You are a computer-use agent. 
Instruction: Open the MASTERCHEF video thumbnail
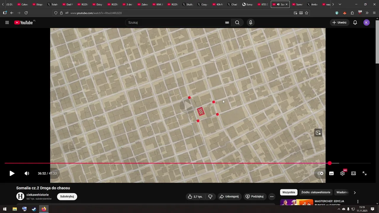(296, 202)
